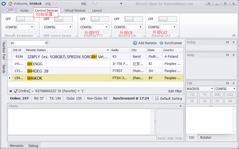Clear the bh search field
Image resolution: width=239 pixels, height=149 pixels.
coord(47,43)
